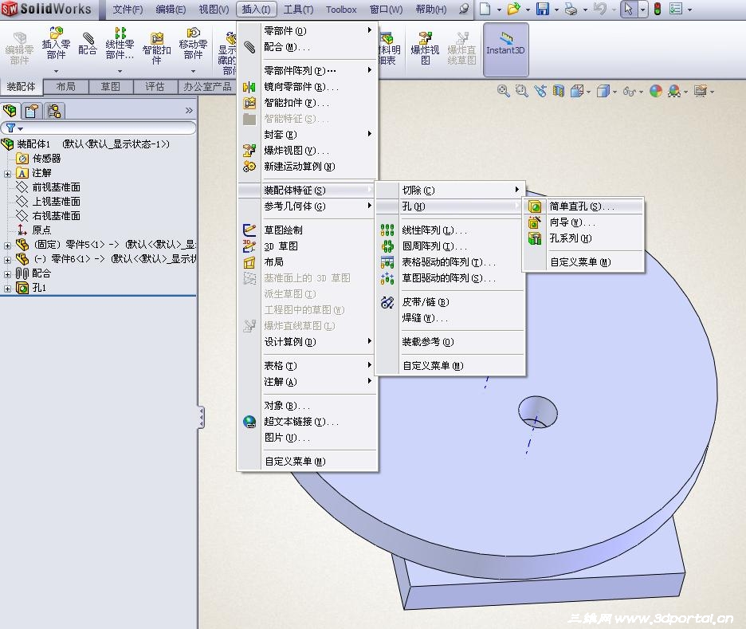Click Zoom to Area magnifier icon
The image size is (746, 629).
click(x=522, y=91)
